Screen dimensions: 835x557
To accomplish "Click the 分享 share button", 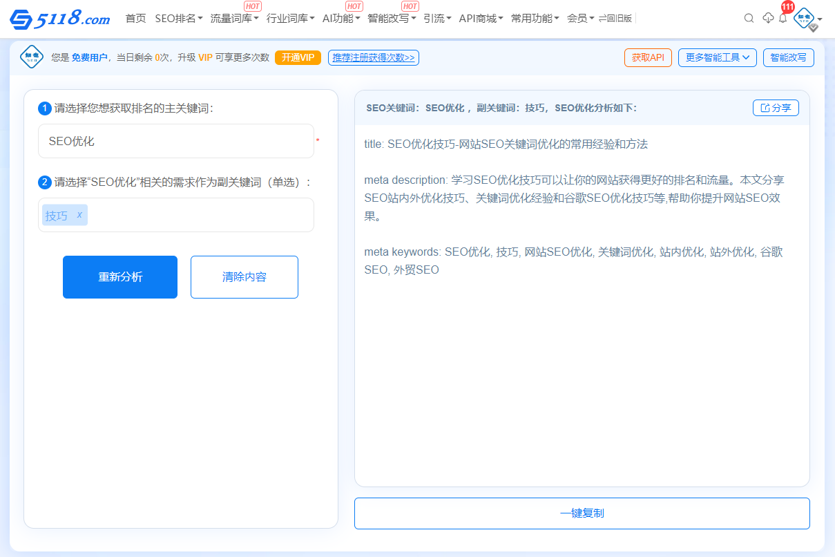I will pos(776,108).
